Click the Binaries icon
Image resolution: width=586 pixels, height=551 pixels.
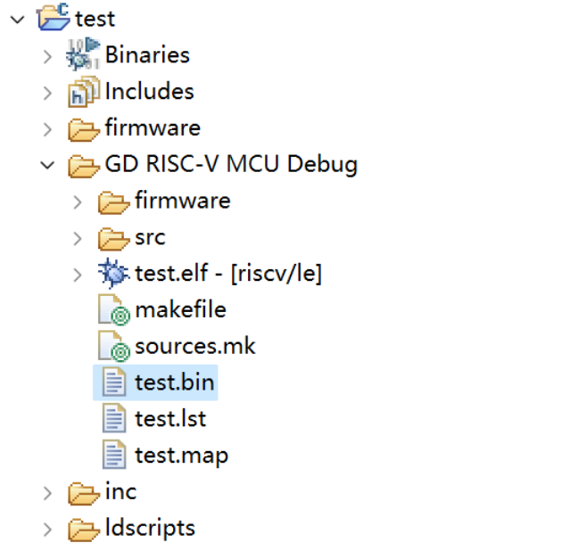pyautogui.click(x=83, y=54)
